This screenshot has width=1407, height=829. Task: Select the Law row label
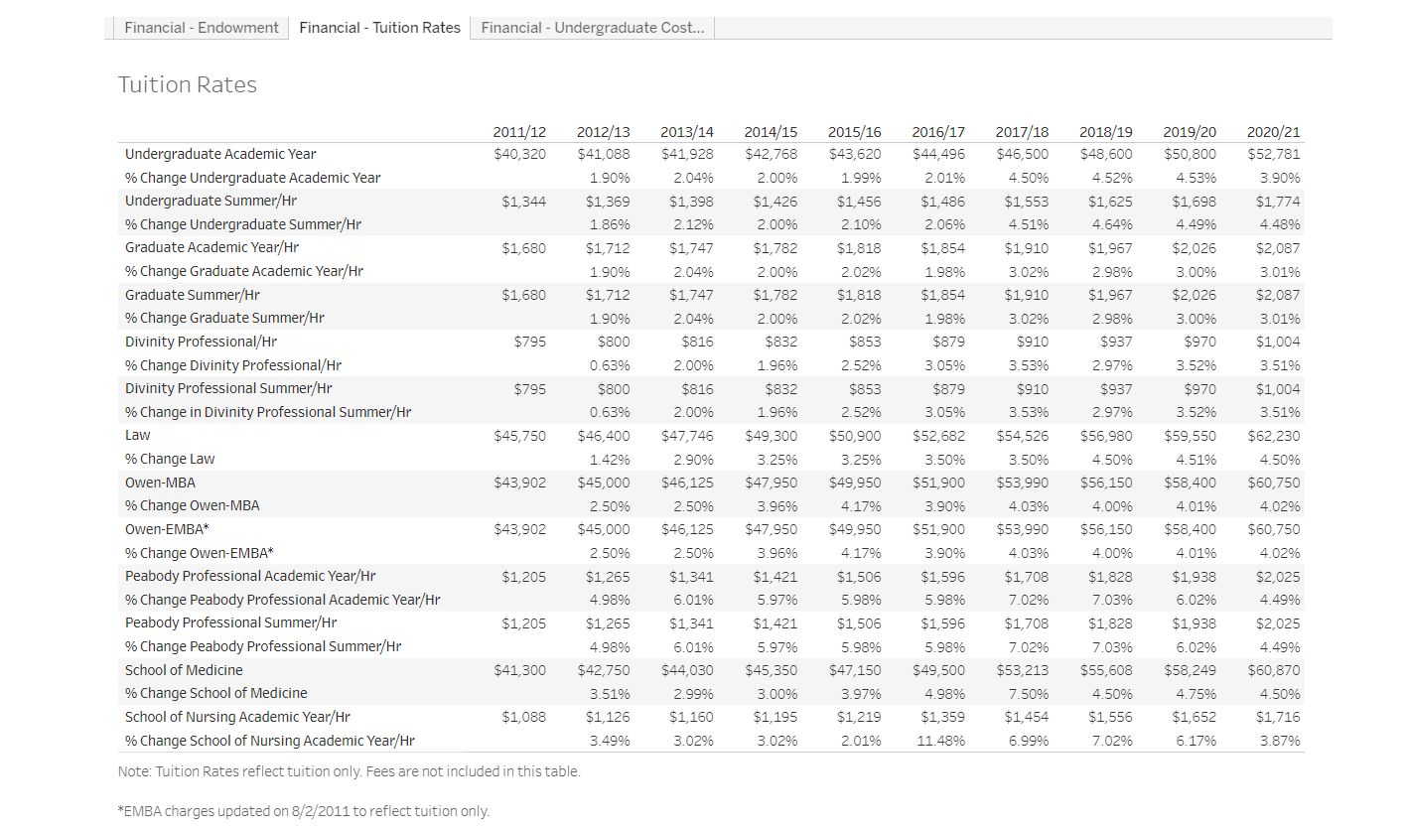[x=137, y=435]
